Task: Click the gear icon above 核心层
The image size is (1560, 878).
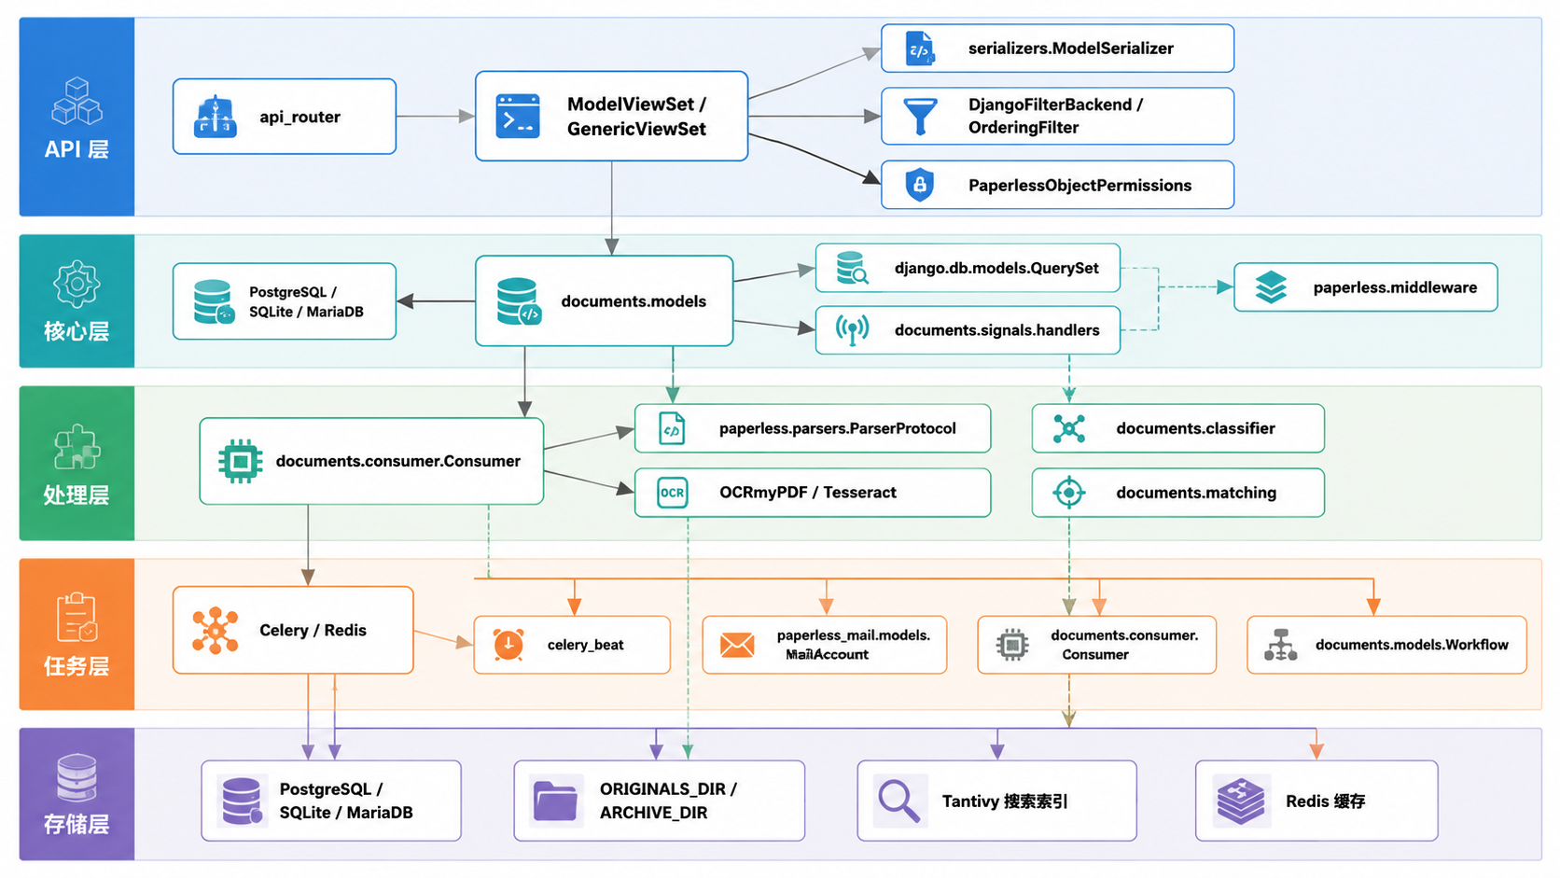Action: click(77, 285)
